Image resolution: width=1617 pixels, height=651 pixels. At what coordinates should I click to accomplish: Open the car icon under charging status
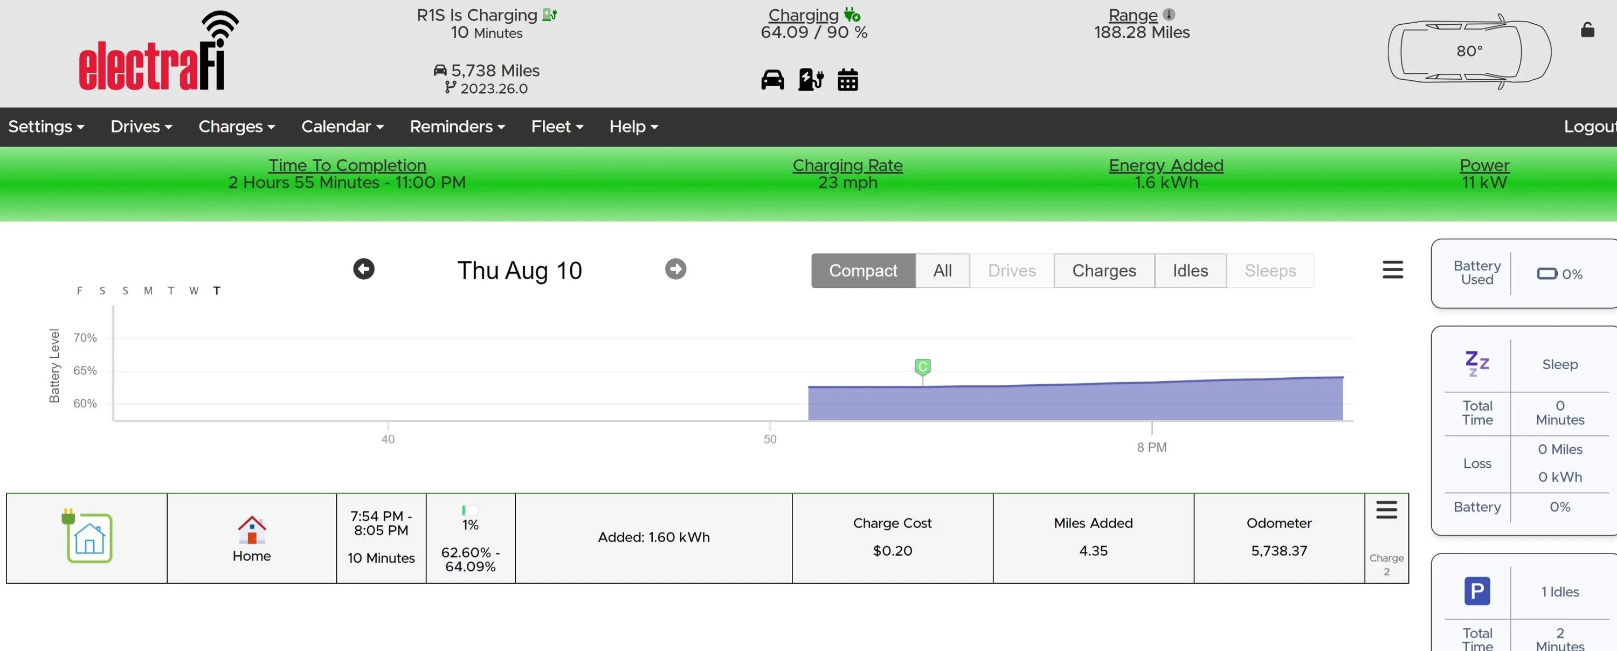[772, 80]
